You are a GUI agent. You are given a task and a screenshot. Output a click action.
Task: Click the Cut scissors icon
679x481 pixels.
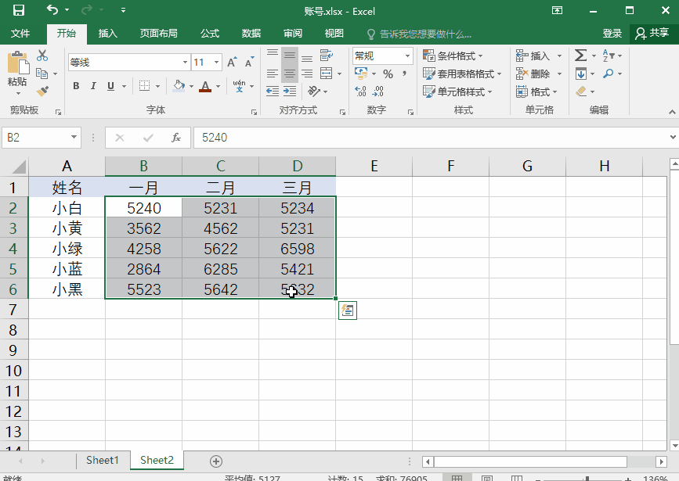click(x=42, y=56)
